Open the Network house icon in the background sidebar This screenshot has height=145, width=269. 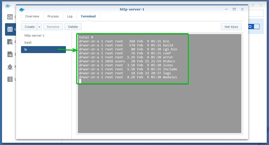[10, 67]
